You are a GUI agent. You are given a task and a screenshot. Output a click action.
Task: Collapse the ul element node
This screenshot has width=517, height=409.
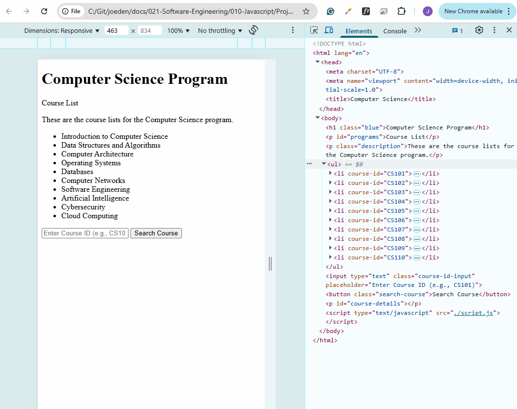324,164
